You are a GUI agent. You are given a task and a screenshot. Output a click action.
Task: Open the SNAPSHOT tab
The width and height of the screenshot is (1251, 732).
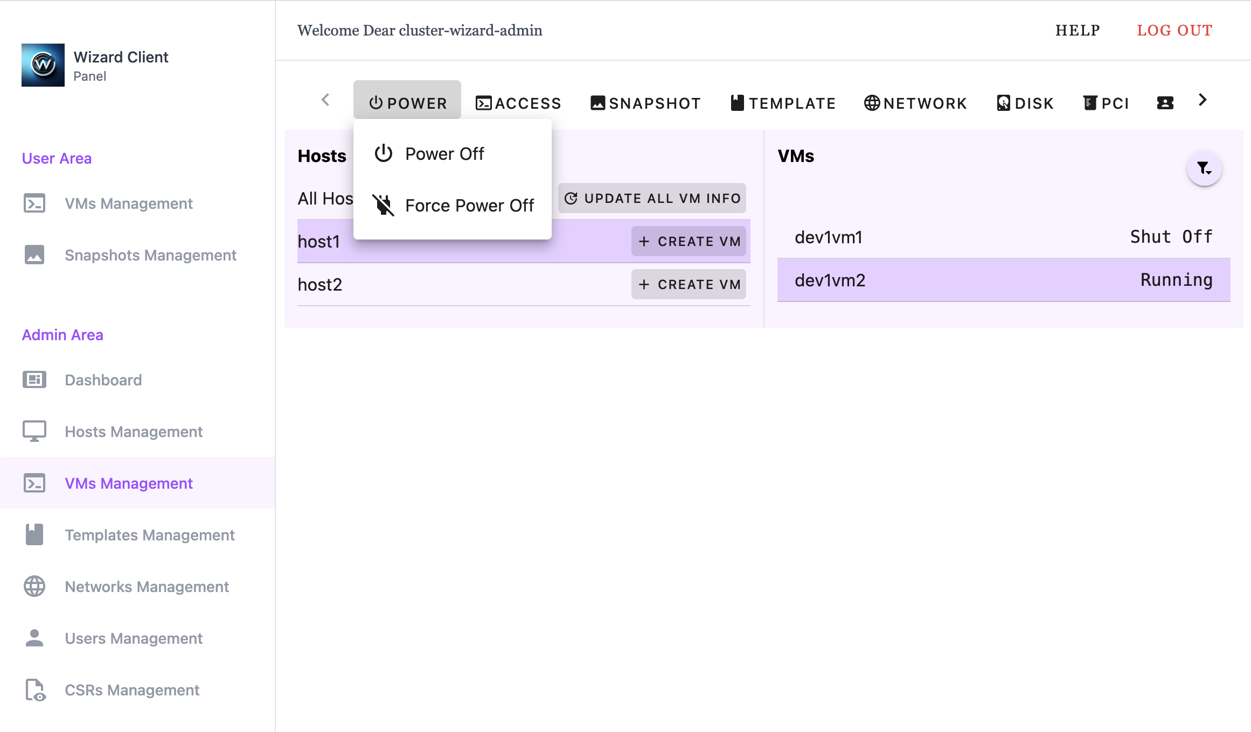point(645,103)
